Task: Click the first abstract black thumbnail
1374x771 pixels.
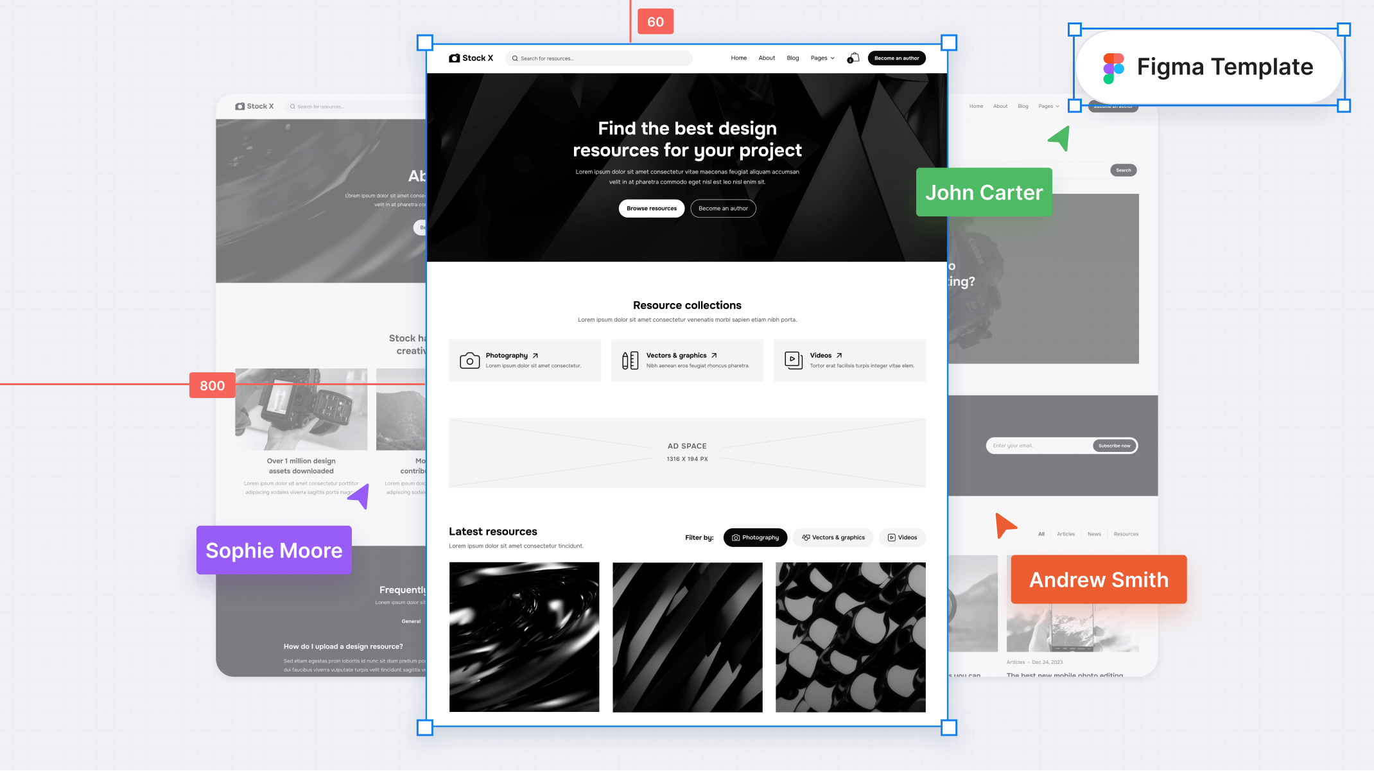Action: tap(524, 637)
